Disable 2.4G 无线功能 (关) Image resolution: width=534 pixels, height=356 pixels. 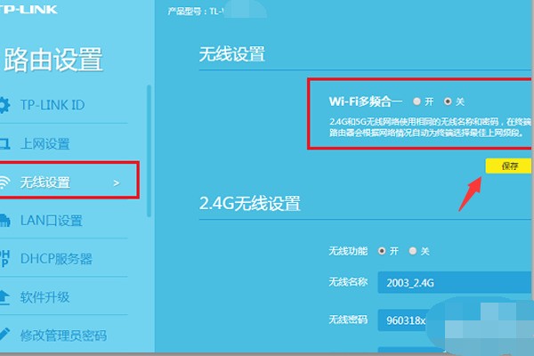413,251
